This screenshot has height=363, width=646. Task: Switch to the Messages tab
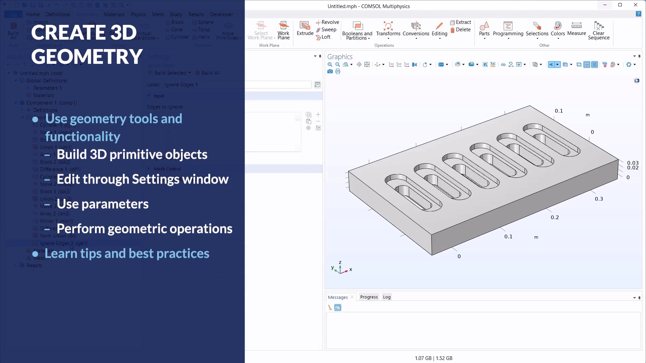(338, 297)
